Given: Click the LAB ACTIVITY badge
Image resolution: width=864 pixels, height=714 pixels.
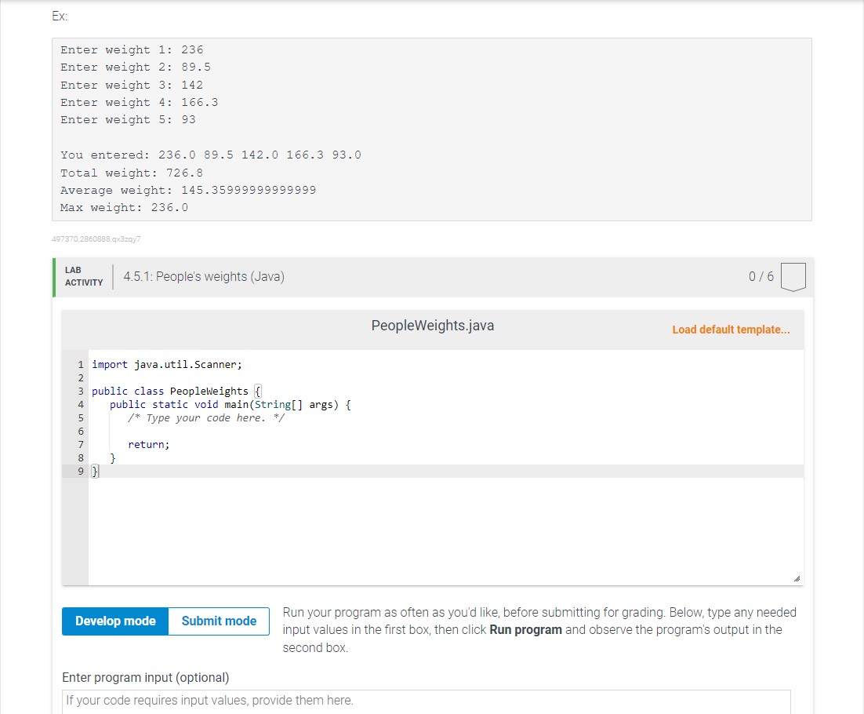Looking at the screenshot, I should (82, 275).
